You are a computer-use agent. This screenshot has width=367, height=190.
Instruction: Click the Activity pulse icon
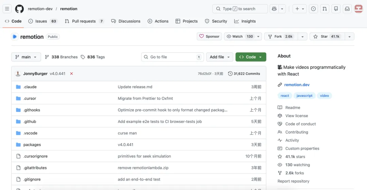(280, 140)
